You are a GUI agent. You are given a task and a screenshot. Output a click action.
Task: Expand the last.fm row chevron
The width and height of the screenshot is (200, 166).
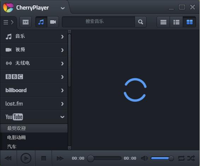[62, 104]
